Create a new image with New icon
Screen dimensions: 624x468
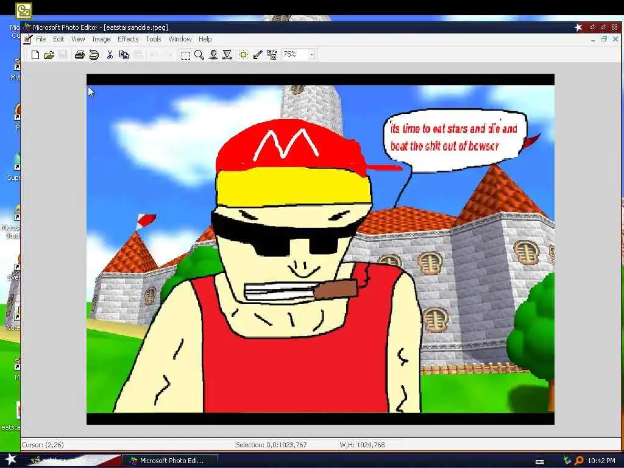35,55
